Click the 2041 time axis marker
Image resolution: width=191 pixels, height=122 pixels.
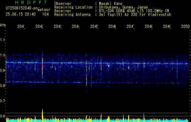[21, 26]
